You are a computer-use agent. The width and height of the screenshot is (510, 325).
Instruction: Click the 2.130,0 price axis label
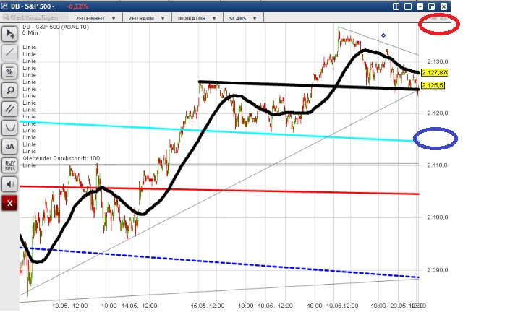point(438,61)
